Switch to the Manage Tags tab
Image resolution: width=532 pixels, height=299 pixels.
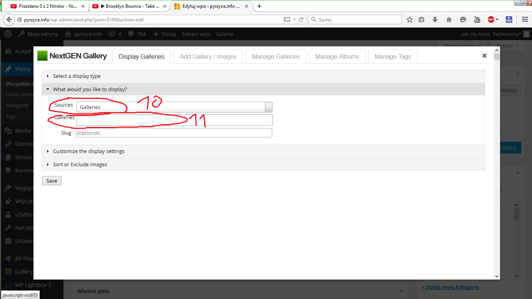(x=393, y=56)
